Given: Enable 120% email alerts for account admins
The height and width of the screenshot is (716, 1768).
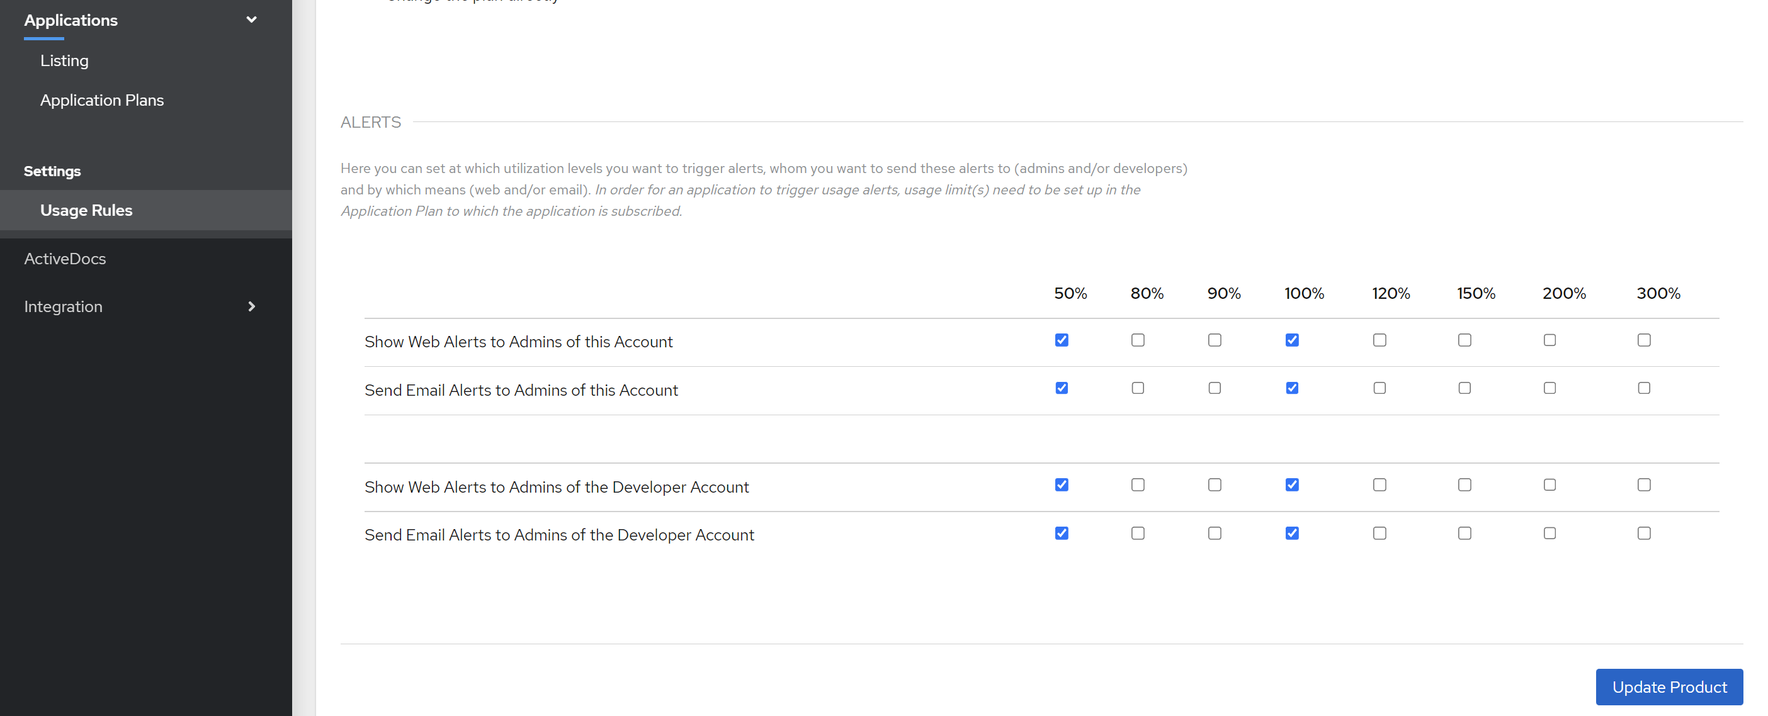Looking at the screenshot, I should point(1379,388).
